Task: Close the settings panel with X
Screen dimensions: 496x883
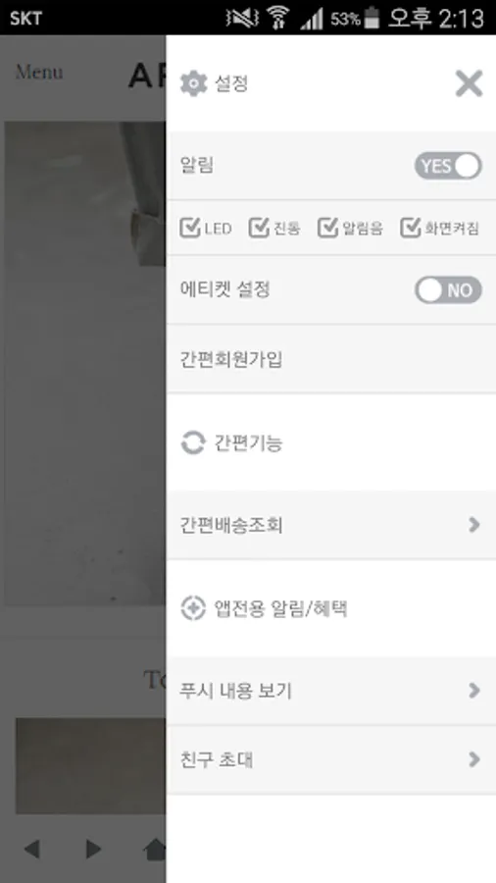Action: tap(469, 84)
